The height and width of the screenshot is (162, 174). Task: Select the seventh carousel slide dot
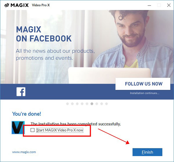click(x=97, y=104)
